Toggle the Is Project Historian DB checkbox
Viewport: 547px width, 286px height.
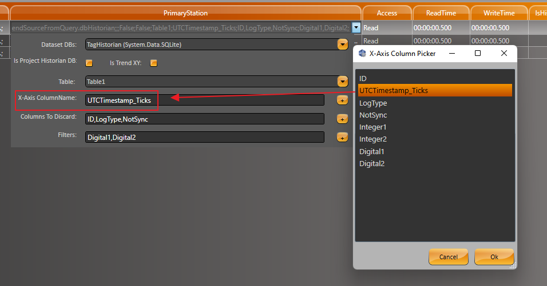[x=89, y=63]
